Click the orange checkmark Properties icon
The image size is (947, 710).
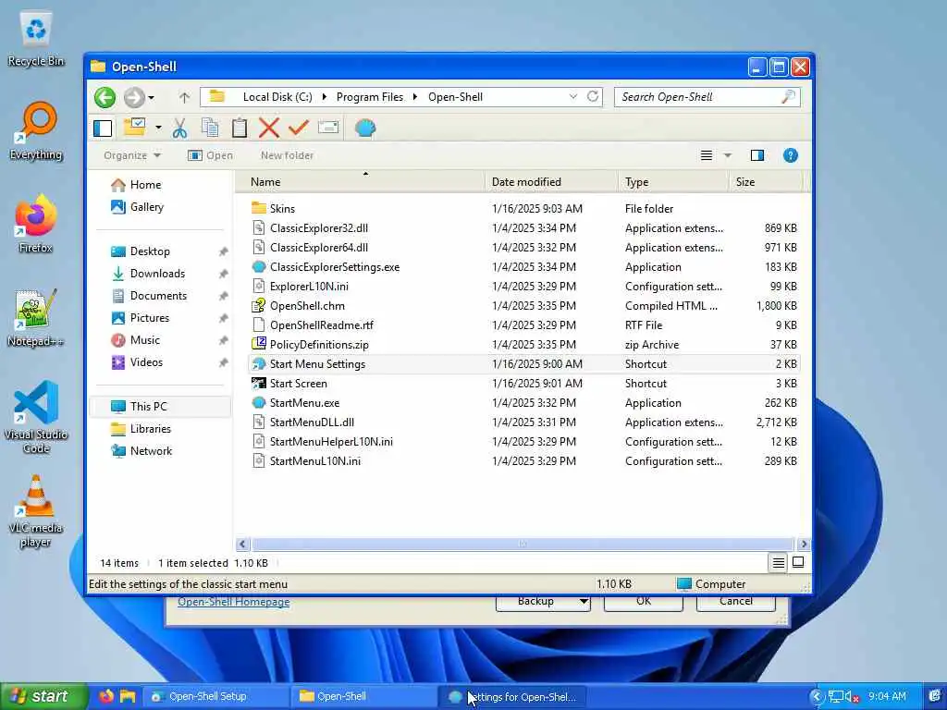299,128
